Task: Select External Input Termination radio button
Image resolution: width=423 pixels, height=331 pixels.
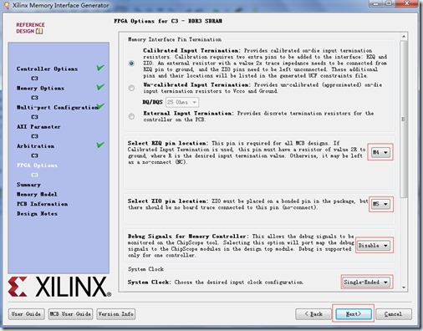Action: click(x=131, y=116)
